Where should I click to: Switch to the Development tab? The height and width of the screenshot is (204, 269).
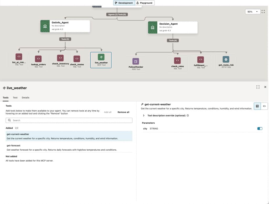point(124,3)
